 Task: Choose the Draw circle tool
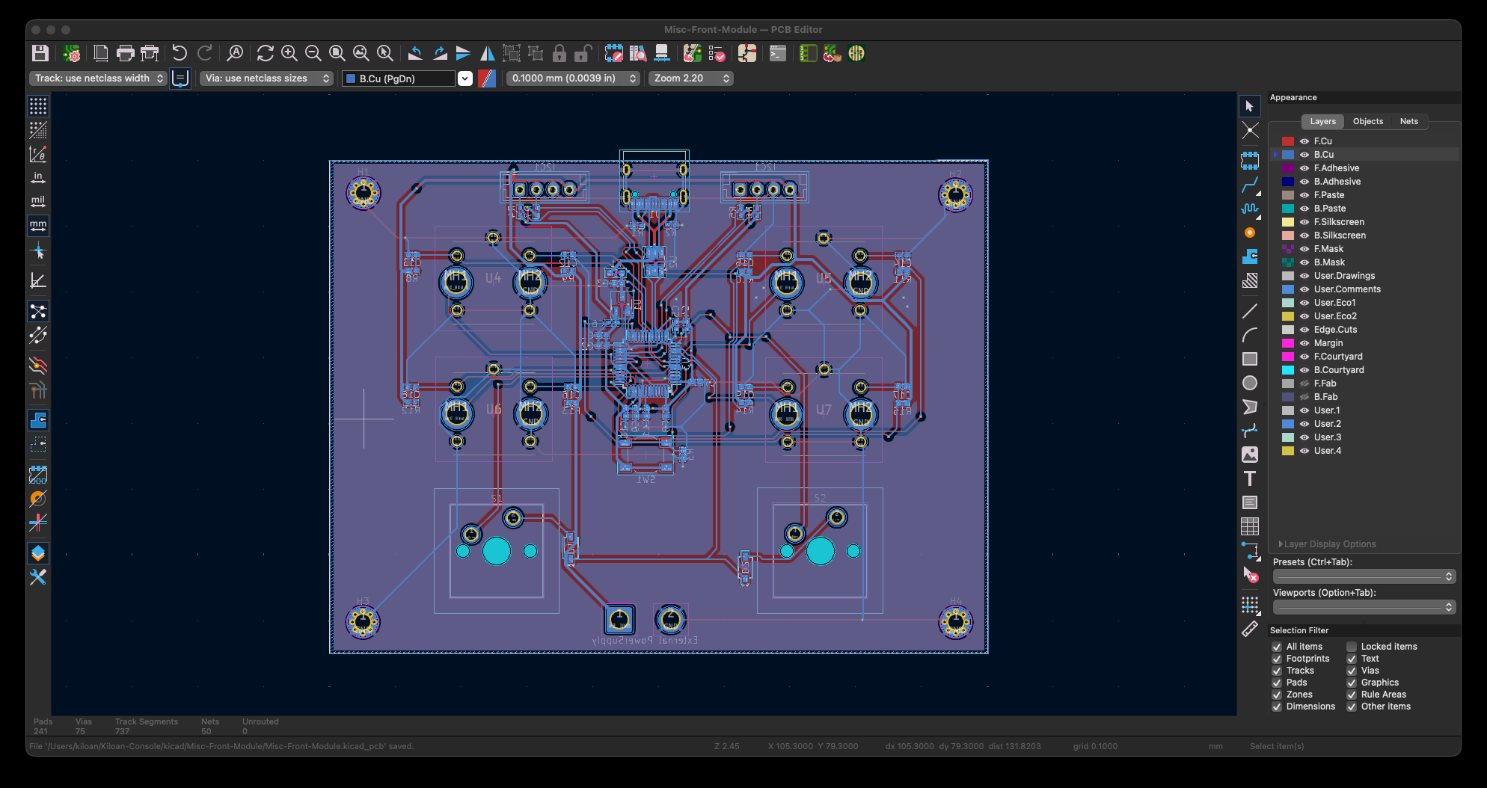point(1249,383)
